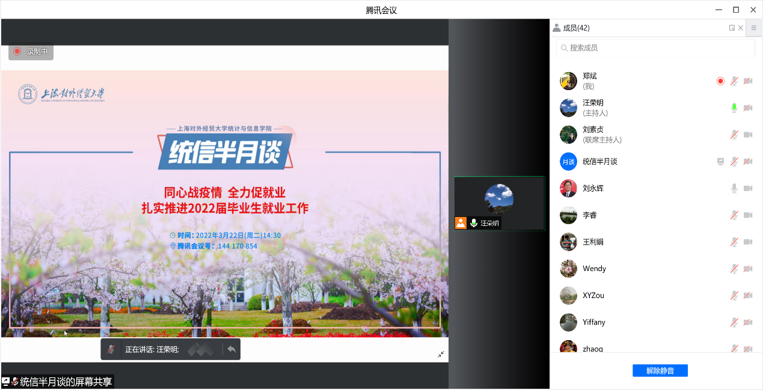Click the search members input field
The width and height of the screenshot is (763, 390).
(655, 47)
